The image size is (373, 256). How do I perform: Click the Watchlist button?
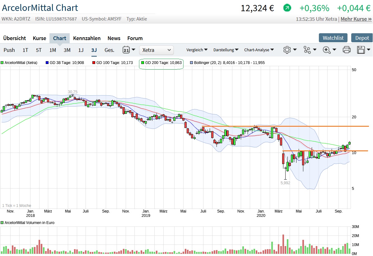click(x=333, y=38)
